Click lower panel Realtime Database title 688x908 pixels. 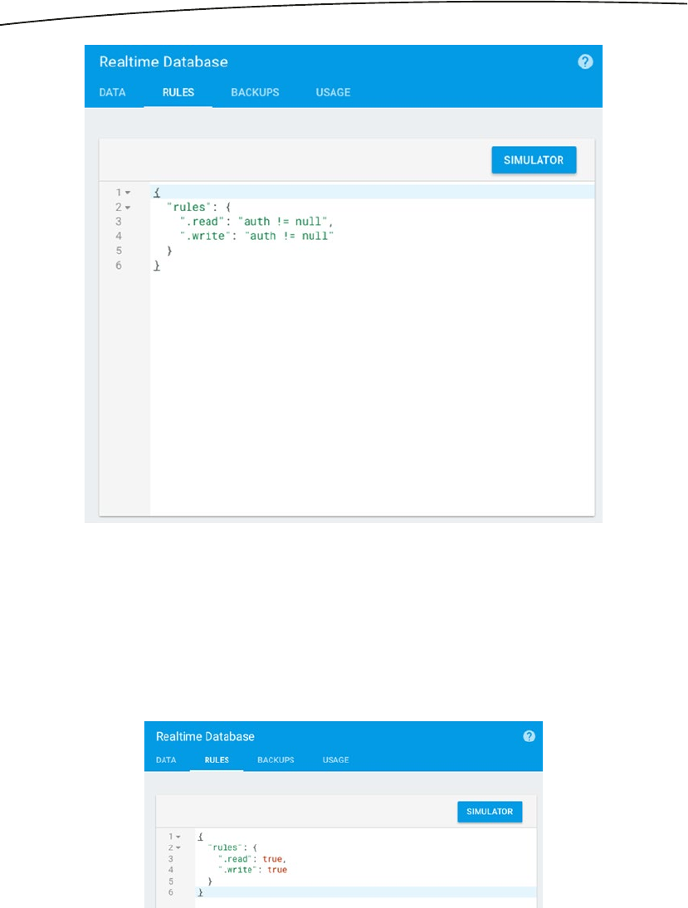pyautogui.click(x=205, y=736)
